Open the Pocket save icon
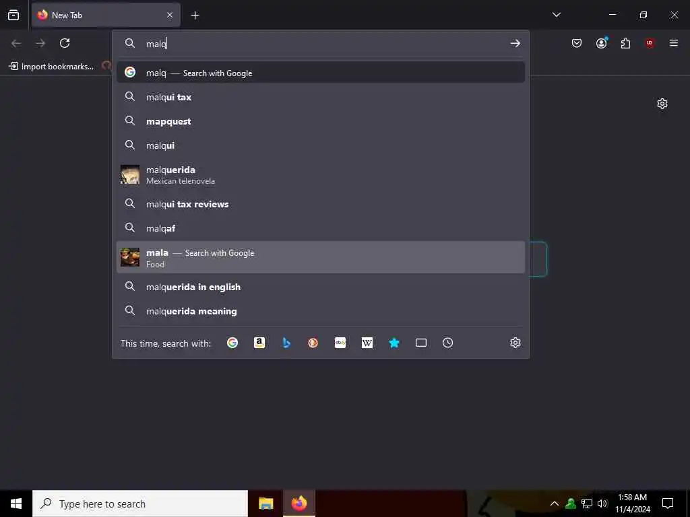The width and height of the screenshot is (690, 517). (x=577, y=43)
